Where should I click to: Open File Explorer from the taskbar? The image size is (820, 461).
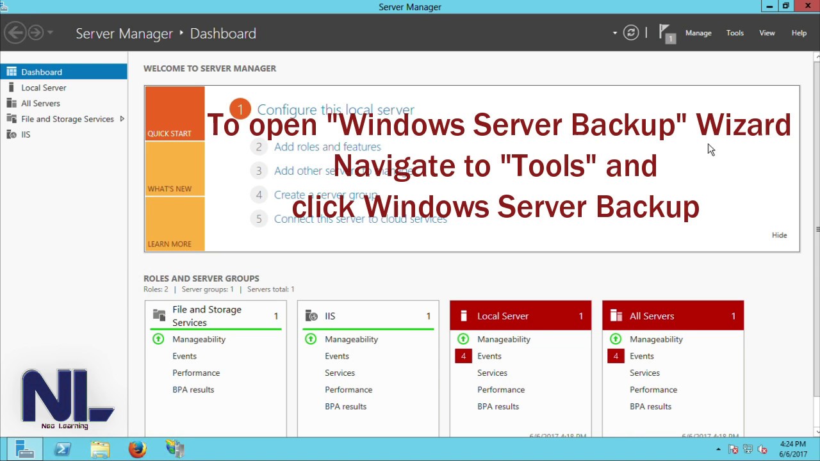click(100, 449)
